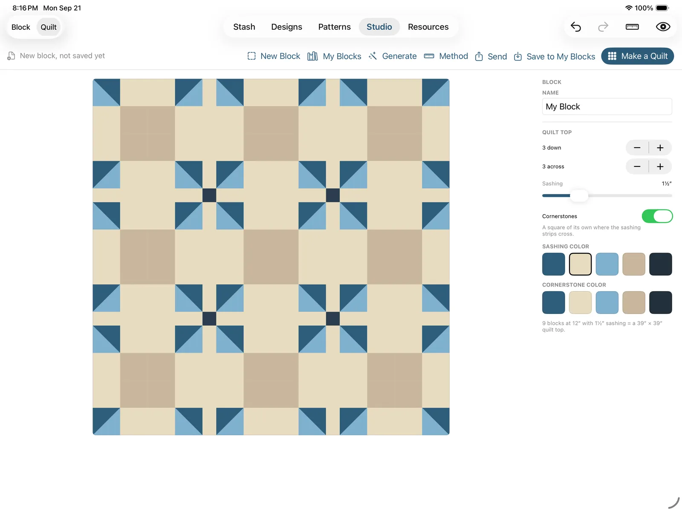Decrease the blocks across count
The height and width of the screenshot is (511, 682).
coord(637,167)
